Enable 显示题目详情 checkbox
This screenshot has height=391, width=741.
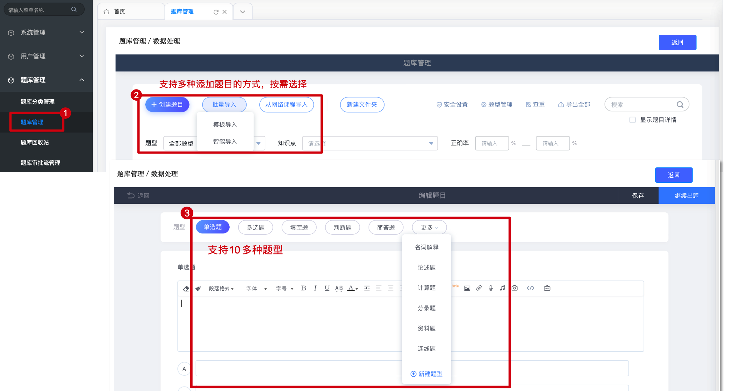[632, 120]
